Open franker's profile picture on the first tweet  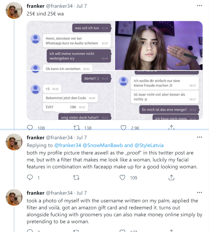click(x=14, y=10)
